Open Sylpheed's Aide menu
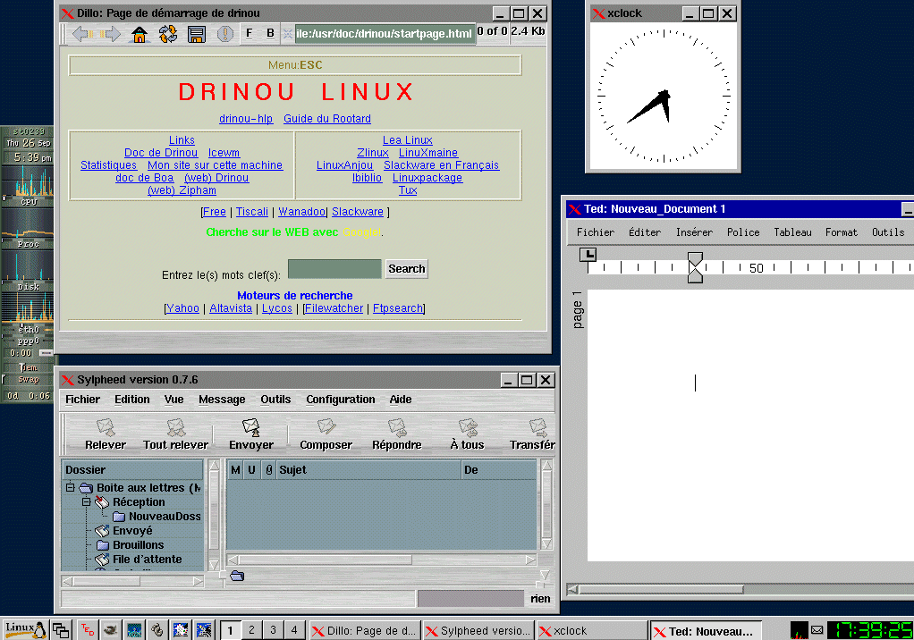The height and width of the screenshot is (640, 914). [x=401, y=399]
